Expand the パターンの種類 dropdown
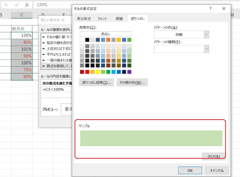Viewport: 240px width, 177px height. (x=182, y=48)
